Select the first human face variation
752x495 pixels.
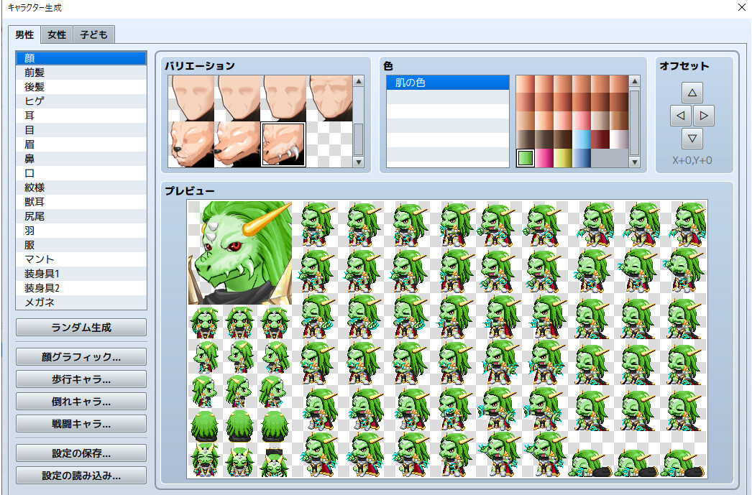coord(191,98)
